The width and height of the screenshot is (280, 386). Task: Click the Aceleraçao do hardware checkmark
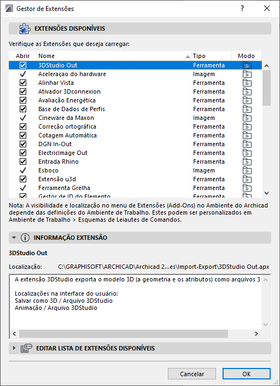coord(23,74)
